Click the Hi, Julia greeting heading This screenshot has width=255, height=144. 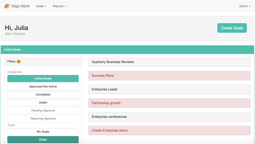(16, 28)
